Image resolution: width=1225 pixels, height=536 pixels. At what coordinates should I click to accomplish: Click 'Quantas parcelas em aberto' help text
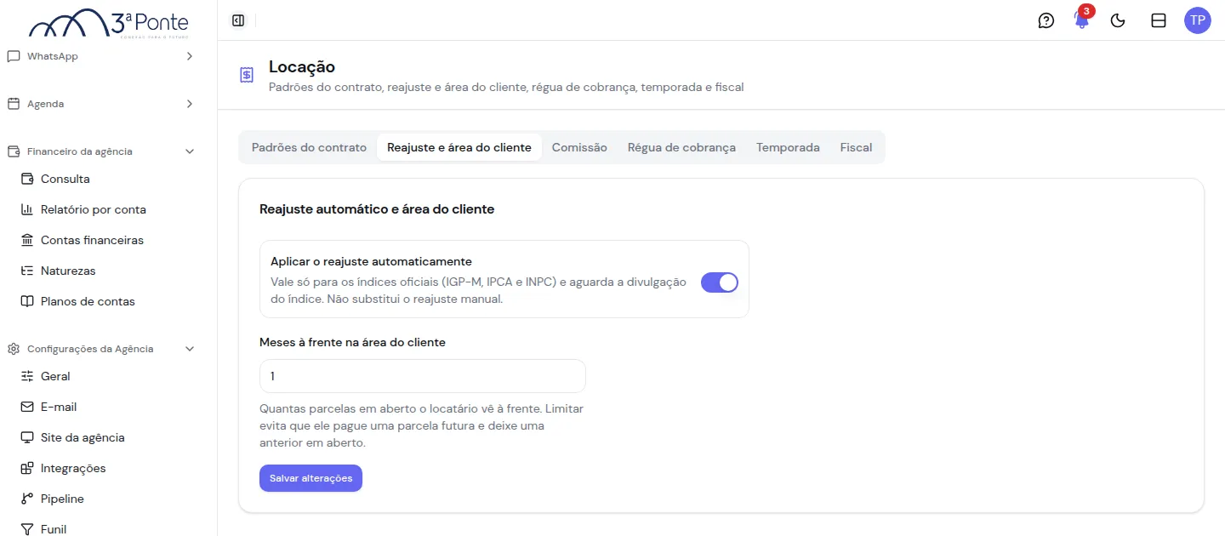pyautogui.click(x=422, y=426)
